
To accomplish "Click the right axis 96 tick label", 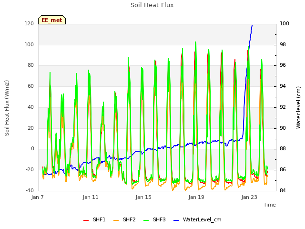I will (283, 65).
